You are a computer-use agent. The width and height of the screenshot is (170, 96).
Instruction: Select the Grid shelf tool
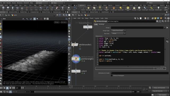pyautogui.click(x=22, y=8)
